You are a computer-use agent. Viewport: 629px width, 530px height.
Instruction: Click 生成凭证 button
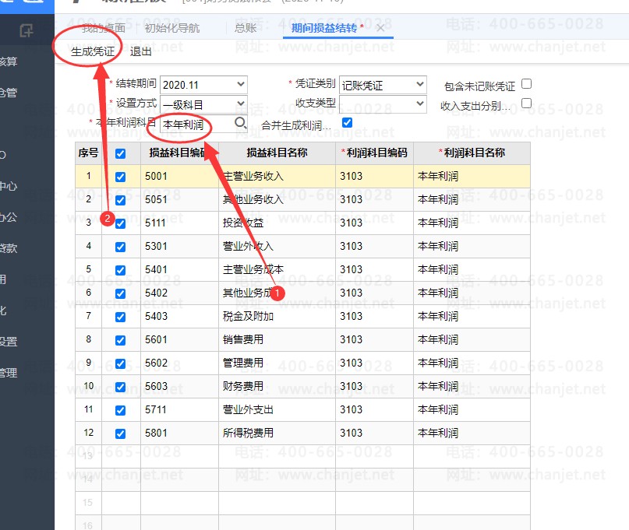(93, 51)
